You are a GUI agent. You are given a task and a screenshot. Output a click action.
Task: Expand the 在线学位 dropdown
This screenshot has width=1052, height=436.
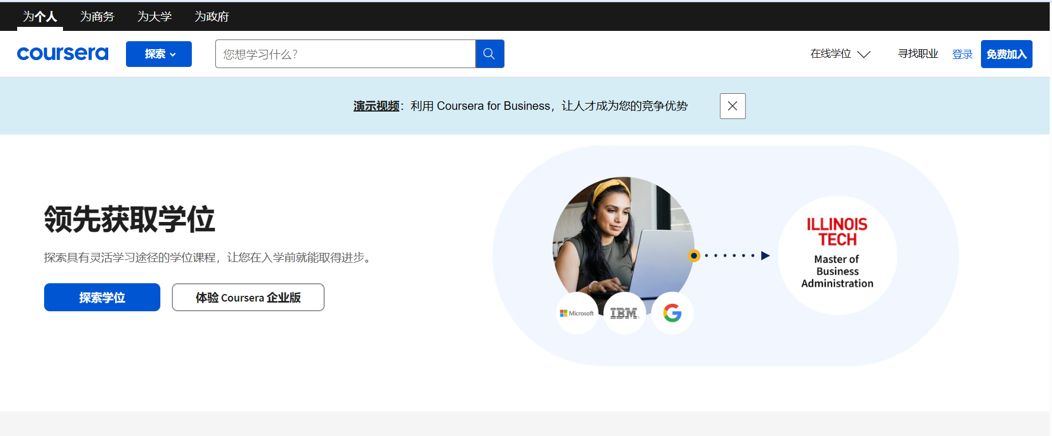click(x=840, y=54)
